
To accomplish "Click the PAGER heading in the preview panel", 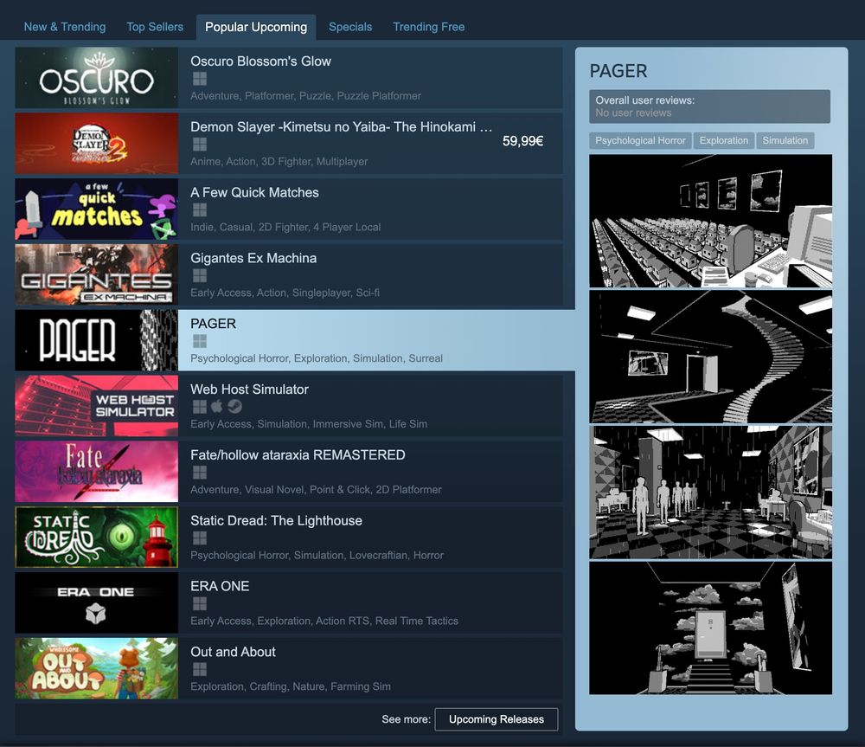I will coord(618,71).
